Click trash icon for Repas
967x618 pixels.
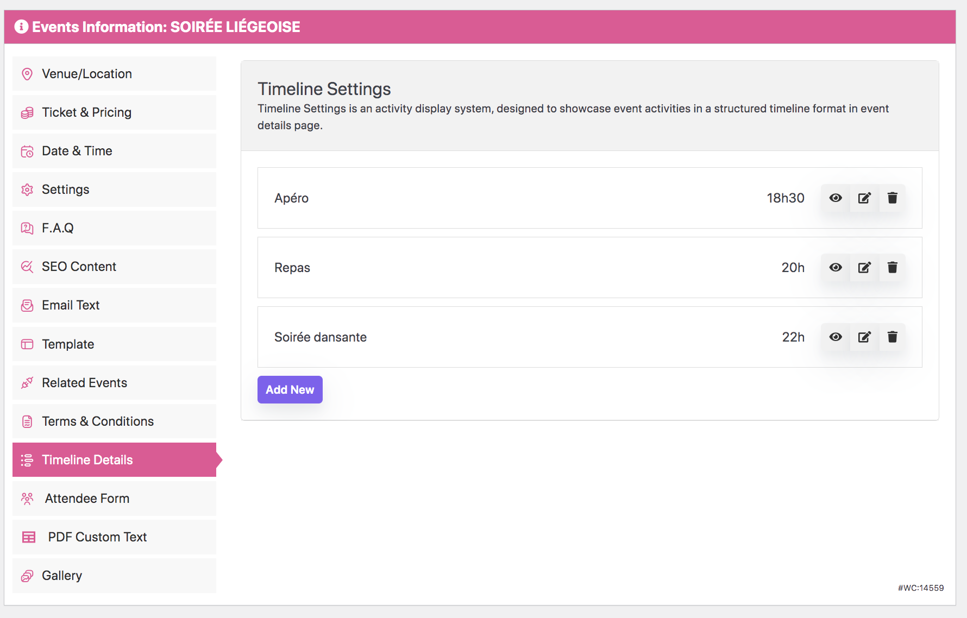coord(892,268)
